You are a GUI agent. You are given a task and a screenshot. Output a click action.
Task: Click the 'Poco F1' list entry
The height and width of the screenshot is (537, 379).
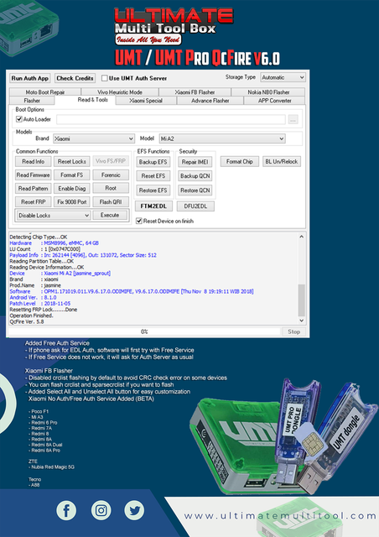[x=39, y=411]
